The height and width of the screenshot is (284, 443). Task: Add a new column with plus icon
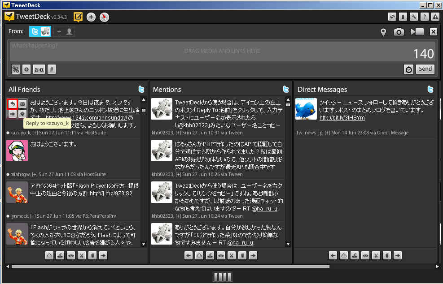click(x=91, y=17)
